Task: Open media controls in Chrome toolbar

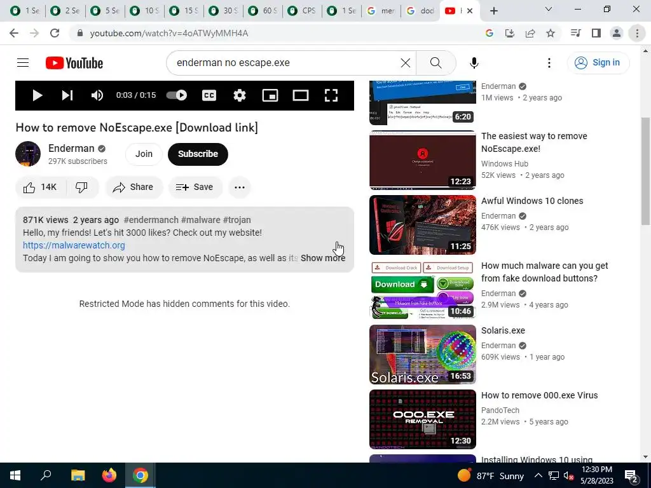Action: (x=575, y=33)
